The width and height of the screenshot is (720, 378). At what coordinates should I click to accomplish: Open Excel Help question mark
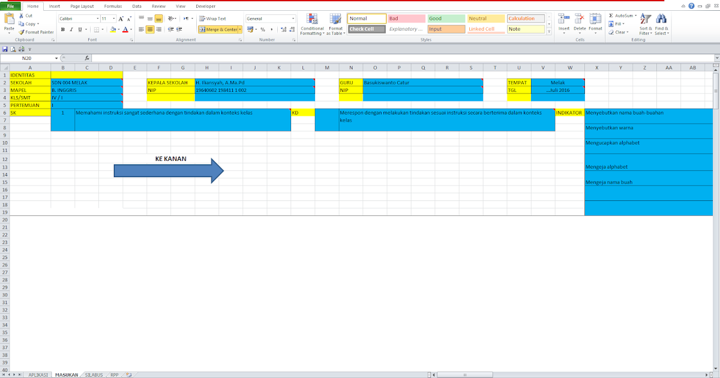692,5
